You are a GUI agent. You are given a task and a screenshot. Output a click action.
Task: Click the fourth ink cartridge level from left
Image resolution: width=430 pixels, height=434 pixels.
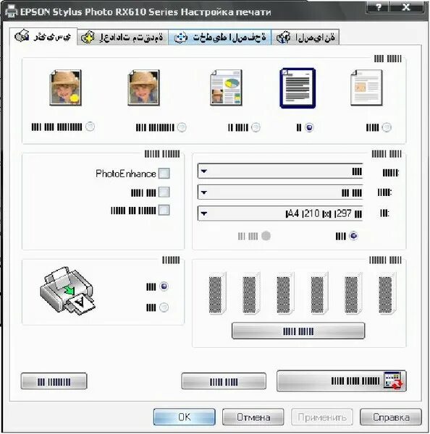[319, 294]
